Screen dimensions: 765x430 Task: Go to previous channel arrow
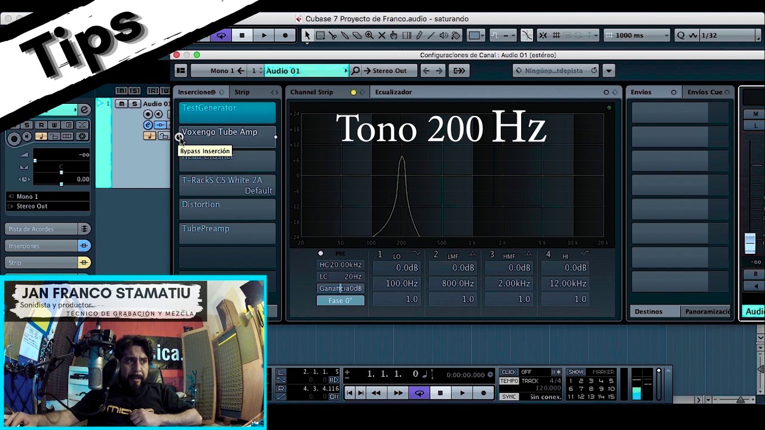pyautogui.click(x=426, y=70)
